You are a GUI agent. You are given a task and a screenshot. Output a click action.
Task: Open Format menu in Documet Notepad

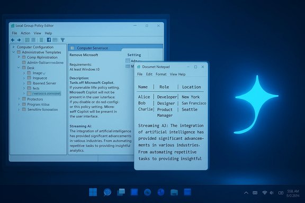[162, 74]
